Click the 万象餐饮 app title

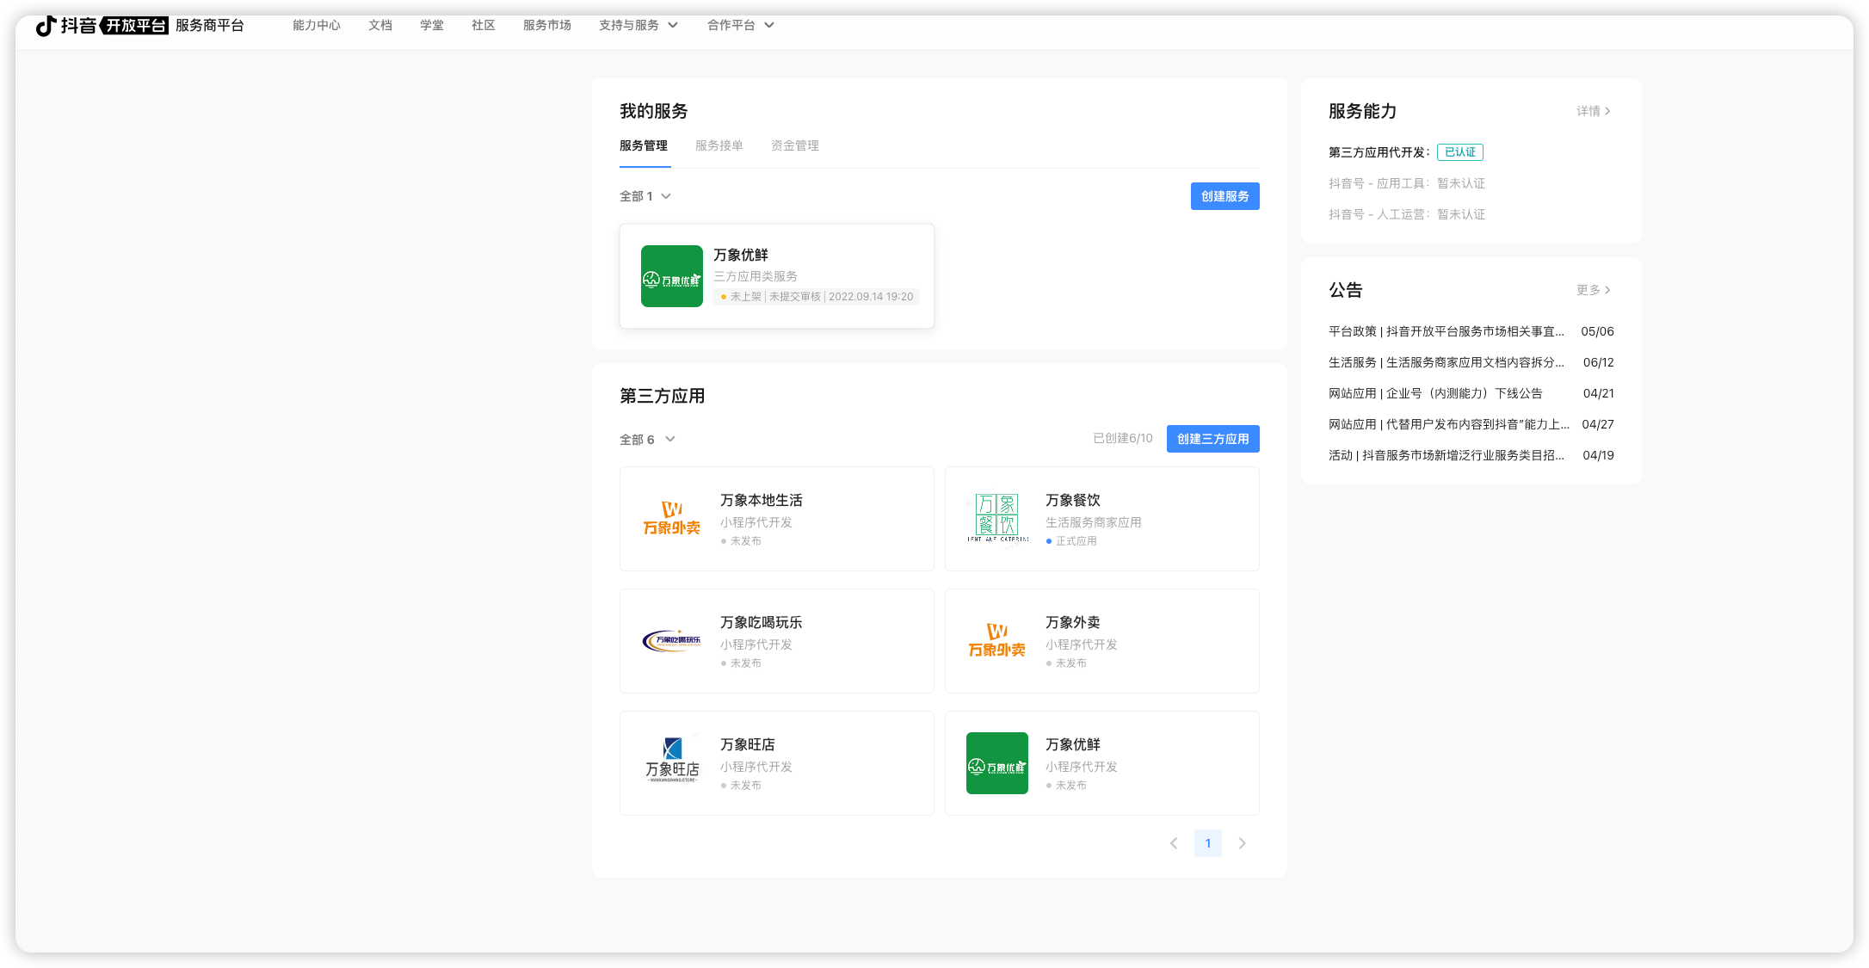[1073, 500]
